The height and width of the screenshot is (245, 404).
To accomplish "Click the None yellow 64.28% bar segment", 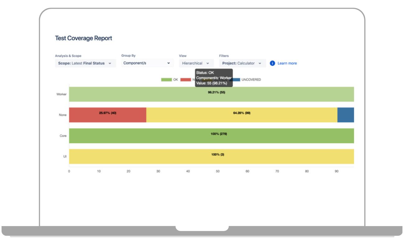I will coord(241,115).
